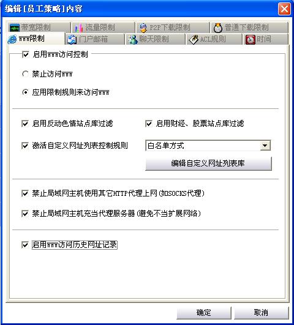Click the P2P下载限制 tab icon

143,28
